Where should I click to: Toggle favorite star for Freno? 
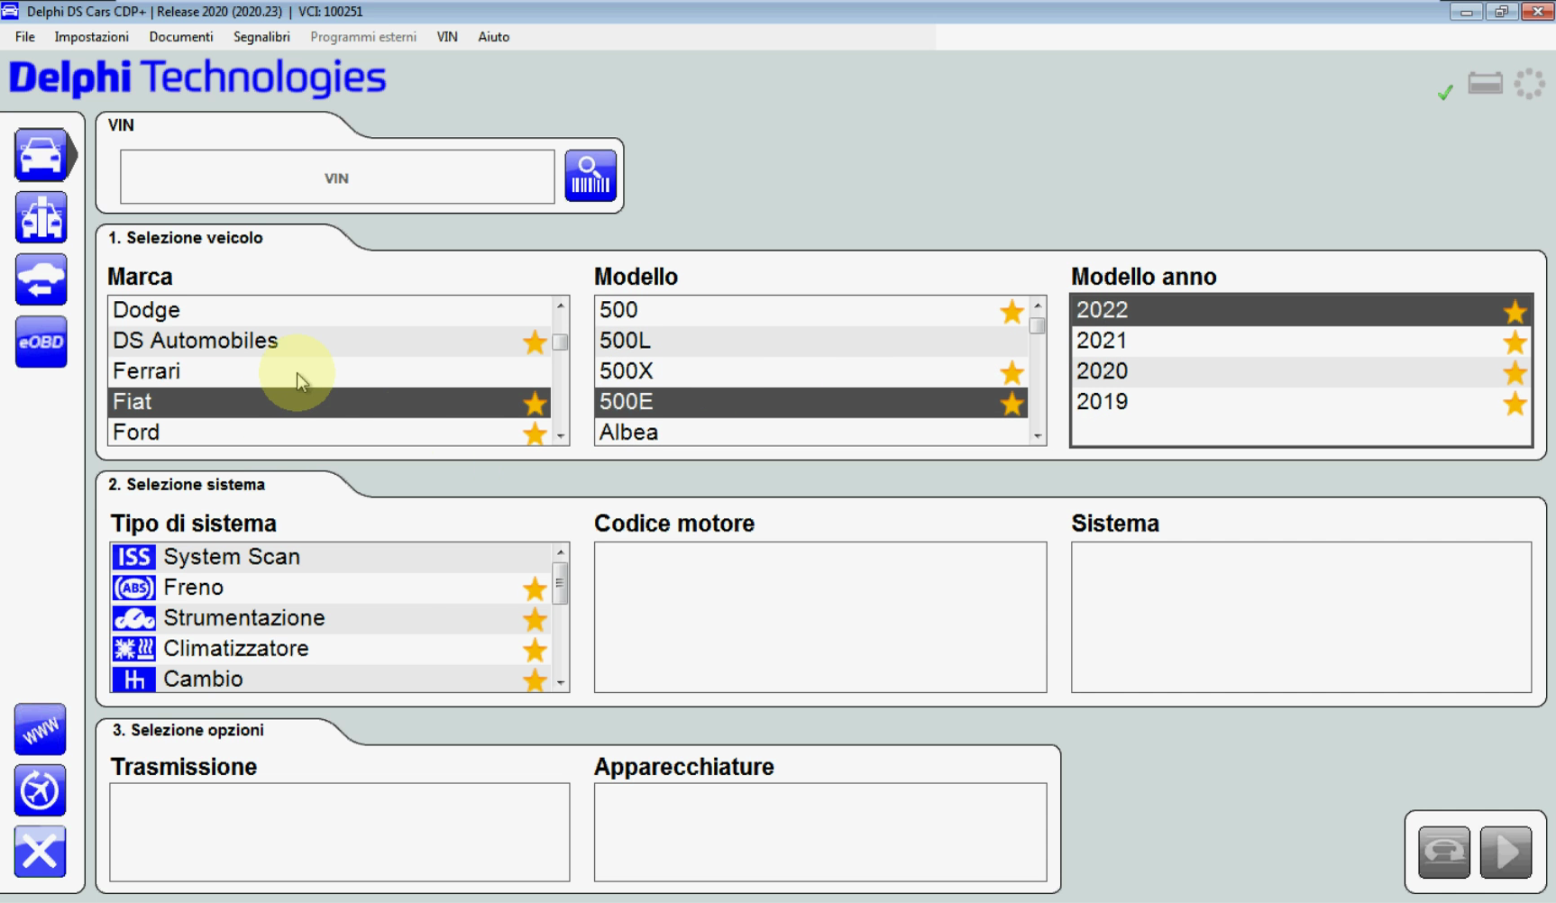535,588
